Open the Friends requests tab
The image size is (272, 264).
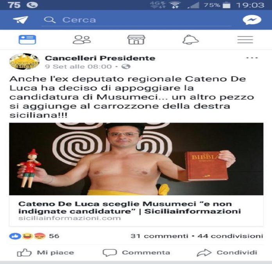(x=82, y=40)
